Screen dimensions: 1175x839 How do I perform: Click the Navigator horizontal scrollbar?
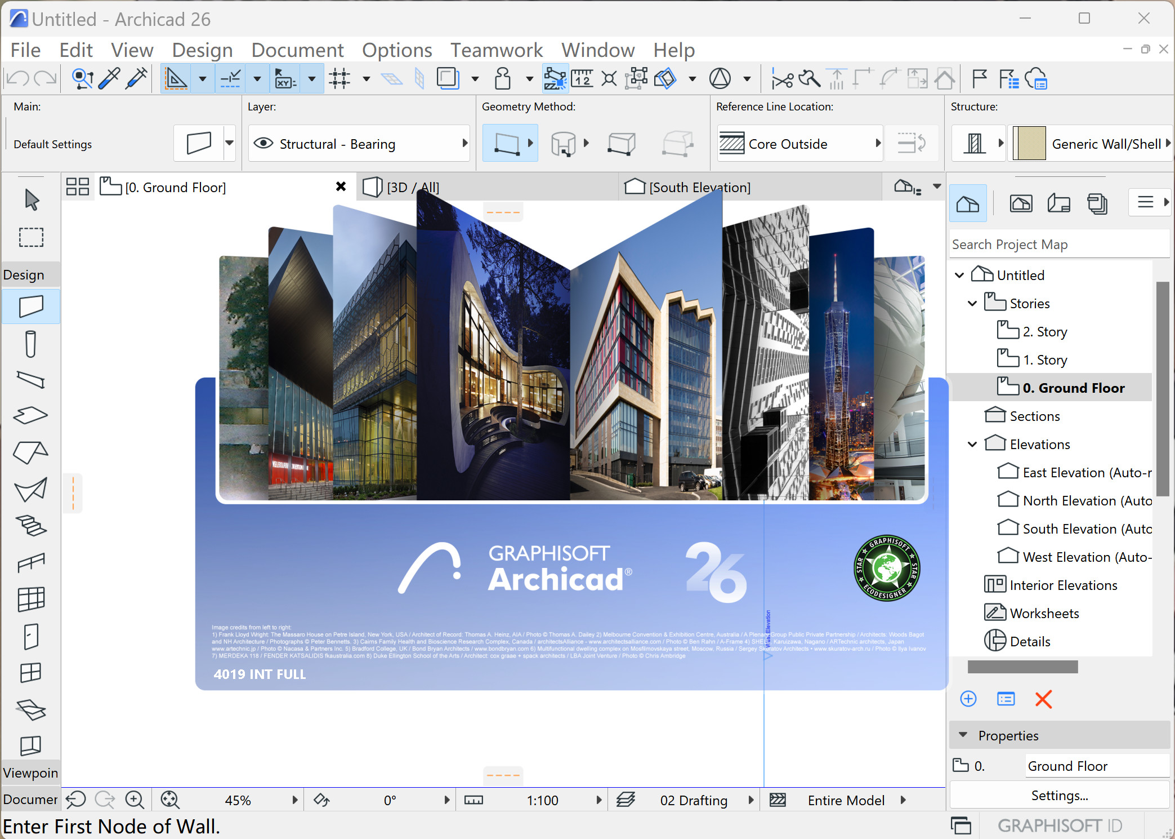1022,667
